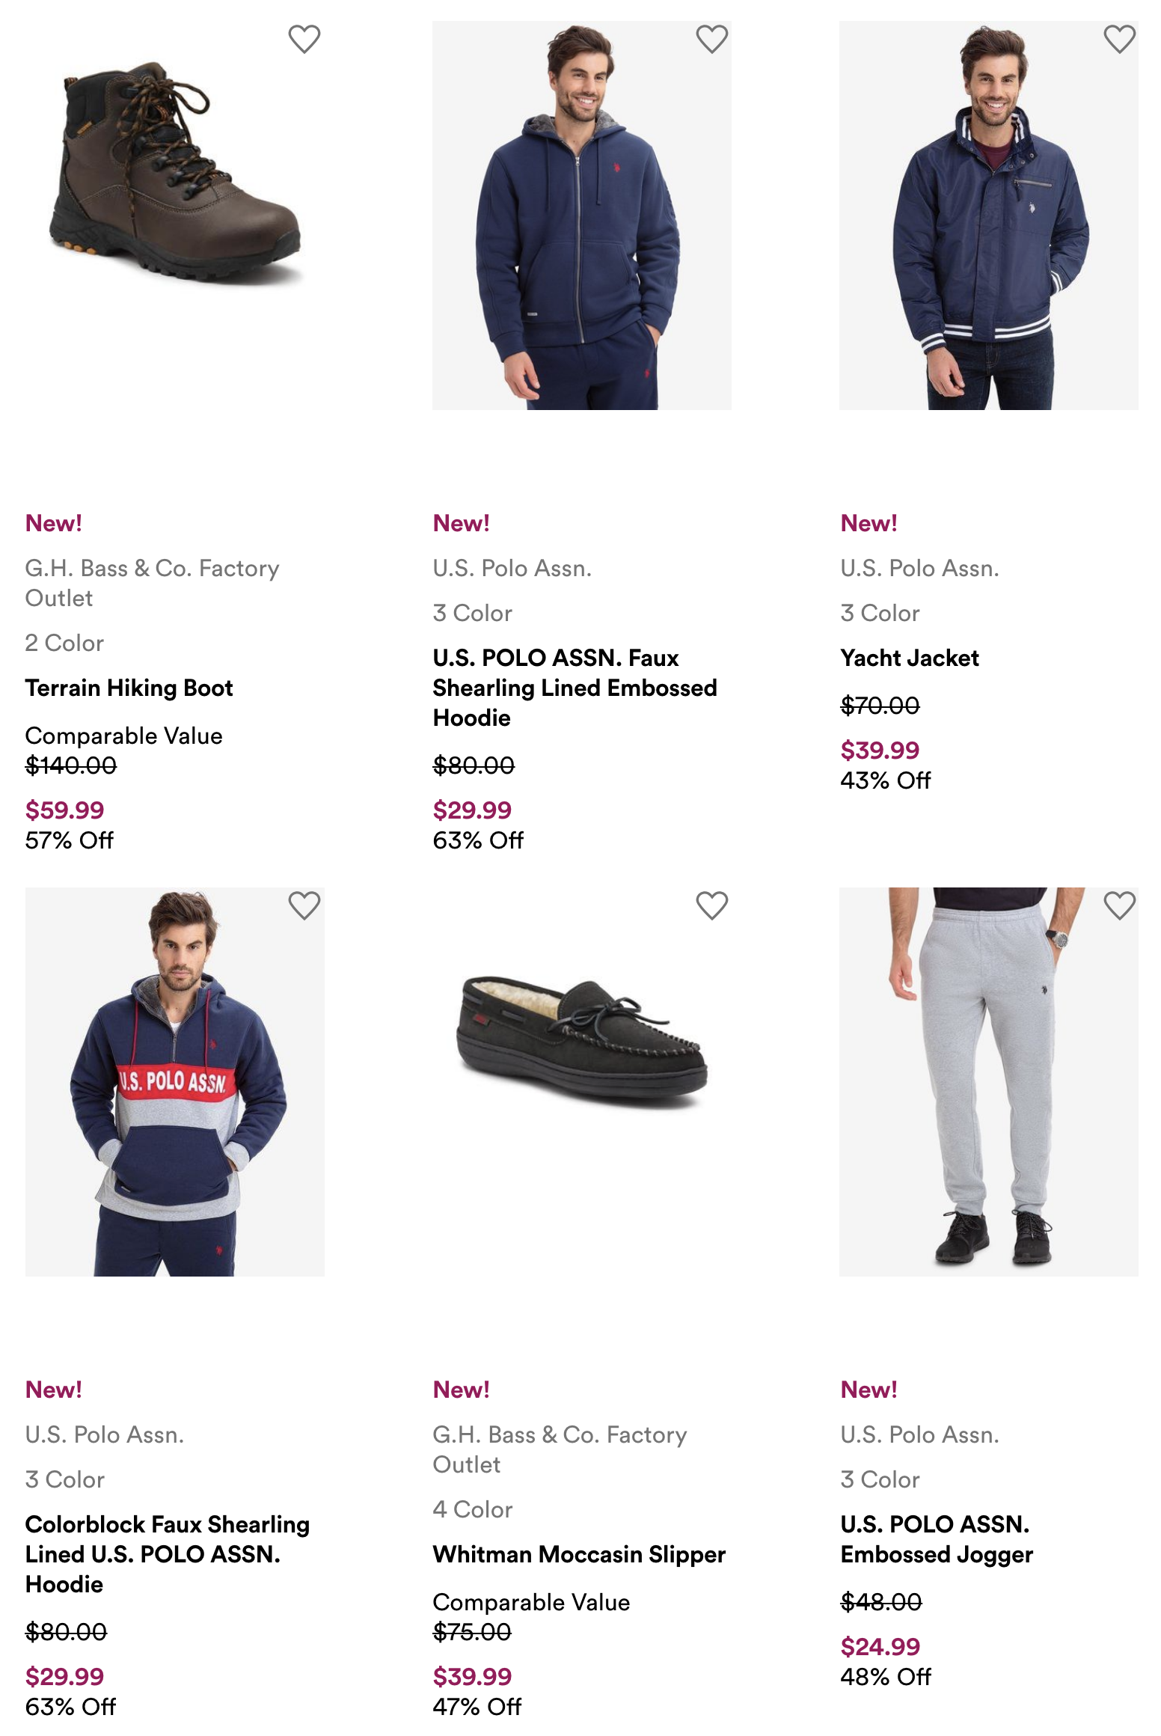Favorite the Terrain Hiking Boot with heart icon
The height and width of the screenshot is (1736, 1161).
tap(304, 40)
